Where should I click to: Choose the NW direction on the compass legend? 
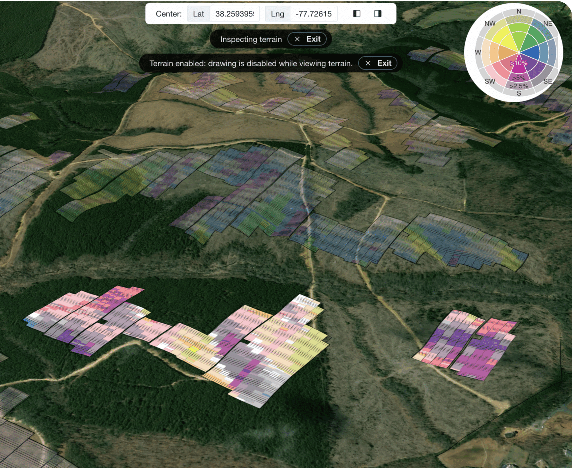click(x=490, y=24)
